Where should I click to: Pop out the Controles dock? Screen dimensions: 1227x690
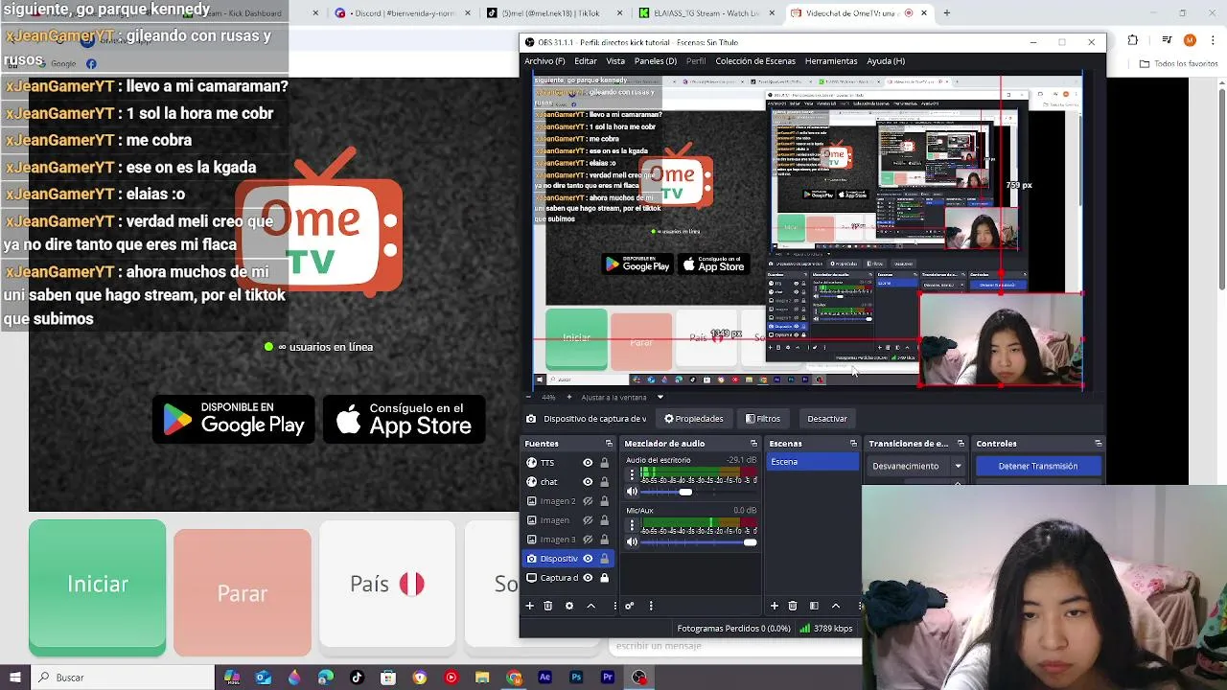1098,444
